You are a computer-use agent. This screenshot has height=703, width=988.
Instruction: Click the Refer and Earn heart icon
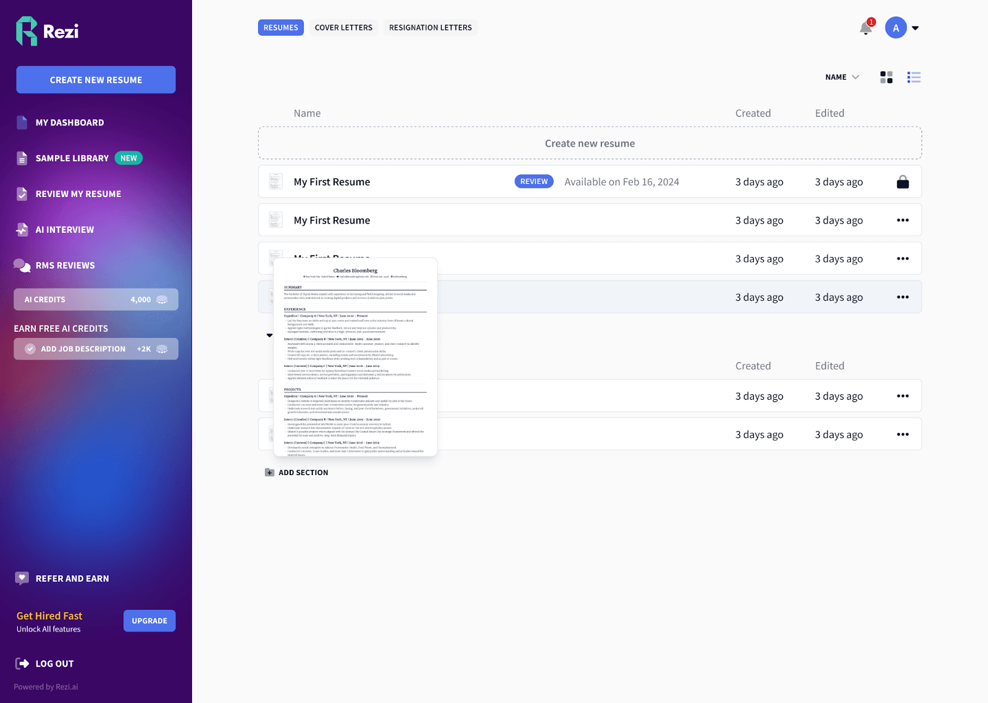point(22,578)
